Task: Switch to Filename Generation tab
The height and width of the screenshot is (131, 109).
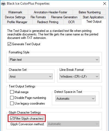Action: click(x=64, y=17)
